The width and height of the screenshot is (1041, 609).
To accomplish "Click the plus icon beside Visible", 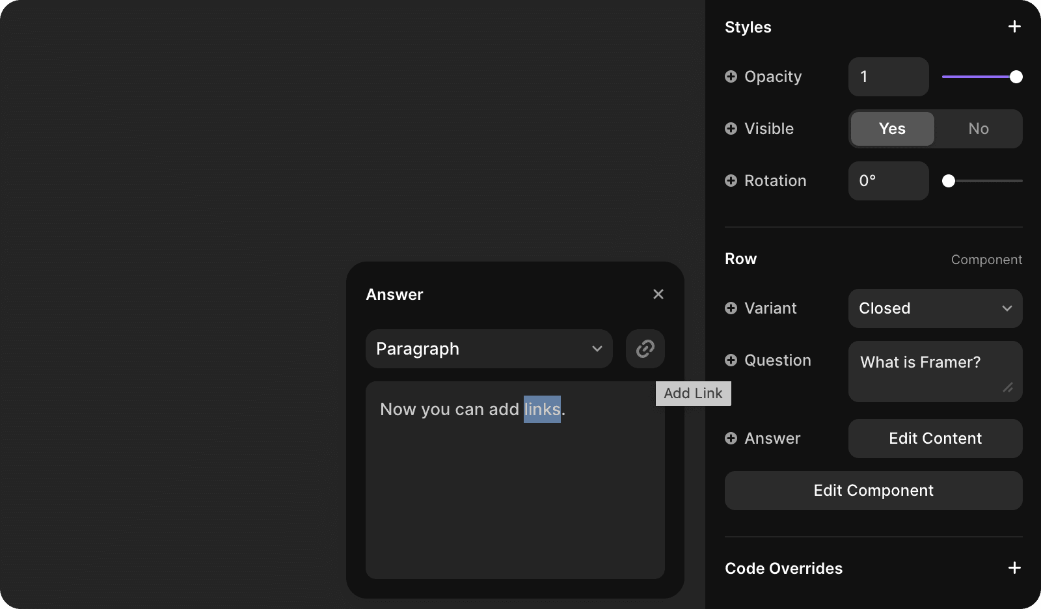I will [731, 129].
